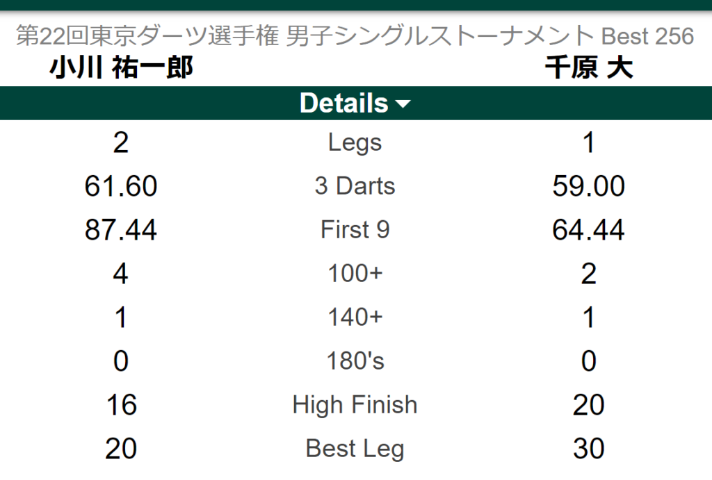Click the Best Leg label
Viewport: 712px width, 480px height.
355,449
